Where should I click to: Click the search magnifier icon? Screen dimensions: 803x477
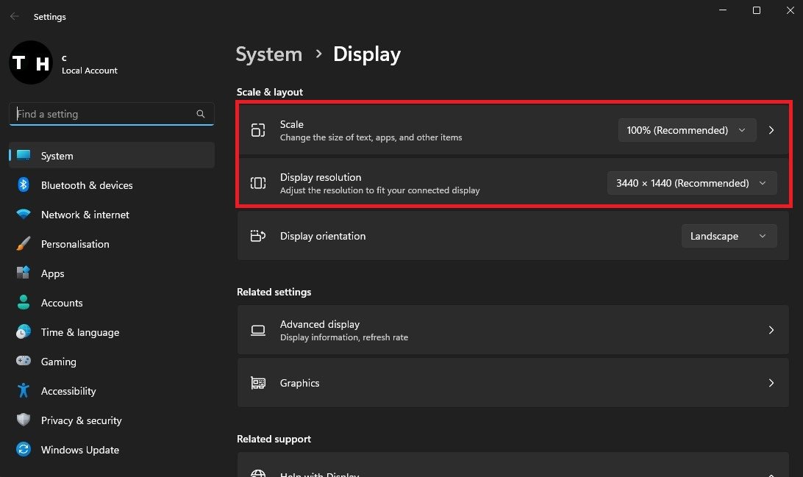tap(201, 115)
